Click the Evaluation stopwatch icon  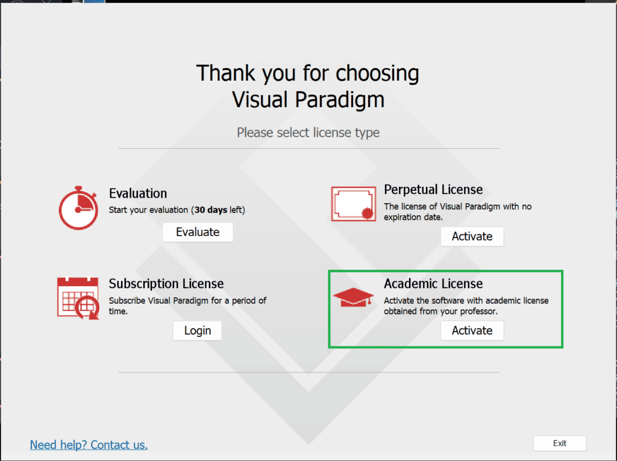click(79, 207)
